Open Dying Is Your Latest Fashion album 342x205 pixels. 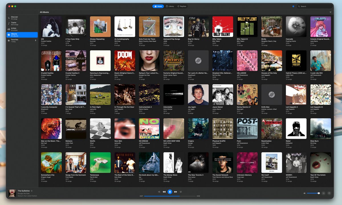(x=149, y=60)
